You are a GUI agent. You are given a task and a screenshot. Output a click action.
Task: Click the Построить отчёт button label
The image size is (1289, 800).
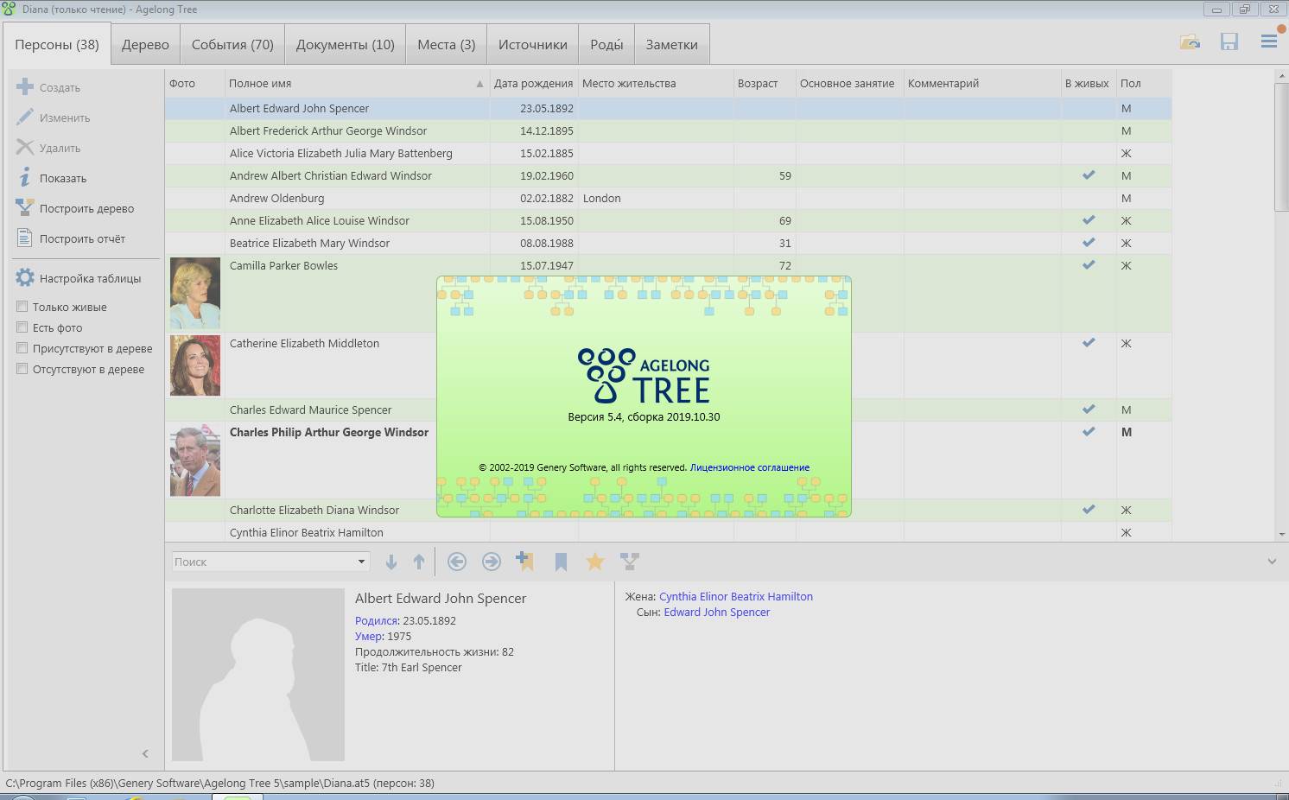click(82, 238)
